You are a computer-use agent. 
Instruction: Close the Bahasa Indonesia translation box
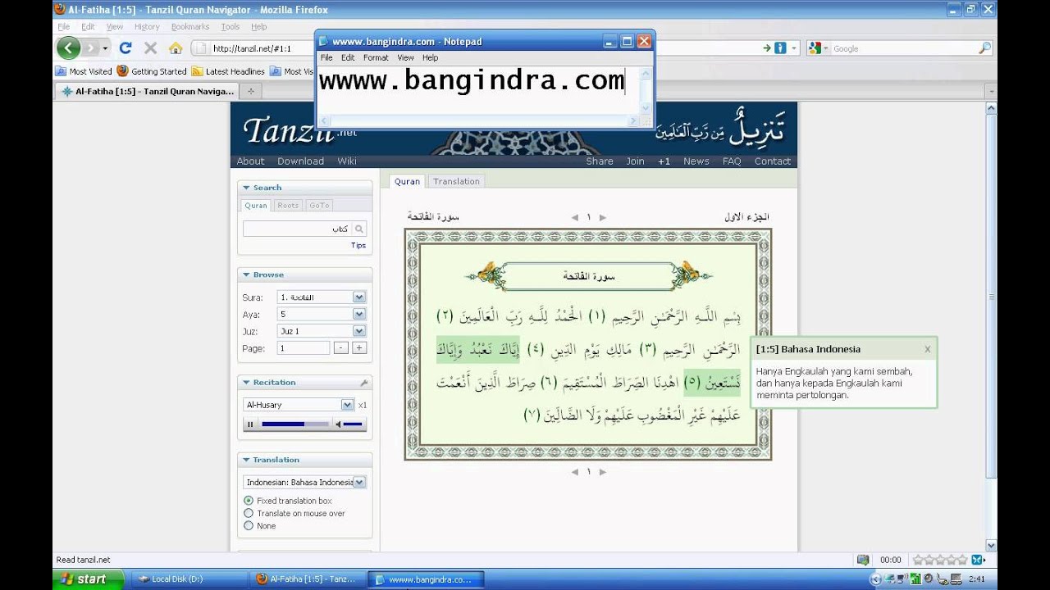[x=927, y=349]
